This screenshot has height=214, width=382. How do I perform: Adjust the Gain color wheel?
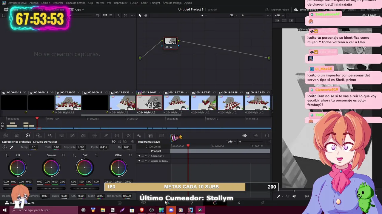(85, 168)
